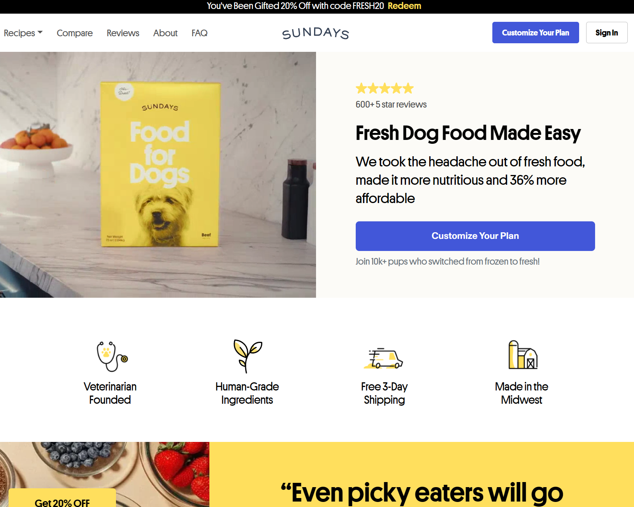Click the veterinarian stethoscope icon
Screen dimensions: 634x507
(112, 356)
